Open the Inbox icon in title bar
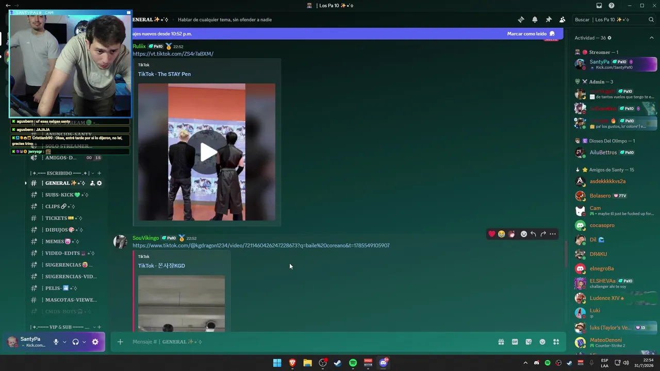The width and height of the screenshot is (660, 371). [x=599, y=6]
